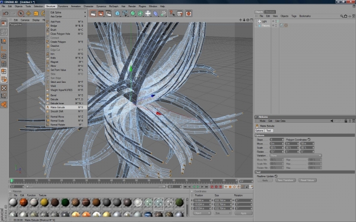
Task: Click Render to Picture Viewer icon
Action: pyautogui.click(x=101, y=14)
